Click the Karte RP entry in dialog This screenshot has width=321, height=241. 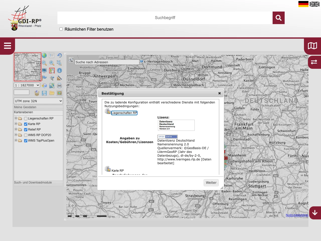coord(118,170)
